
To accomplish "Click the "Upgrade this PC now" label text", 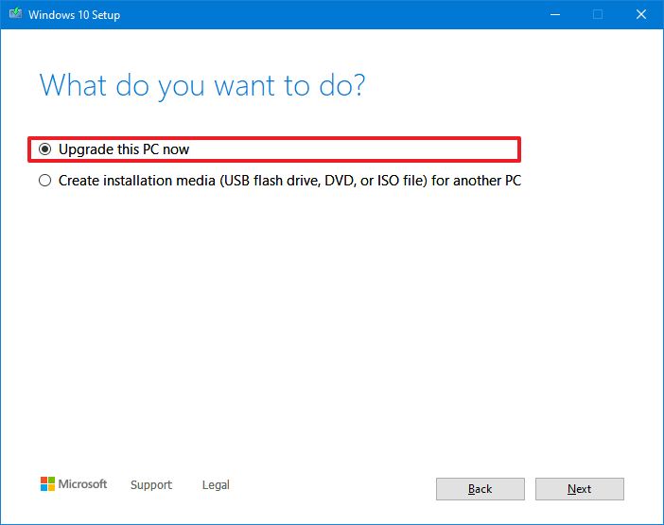I will [124, 149].
